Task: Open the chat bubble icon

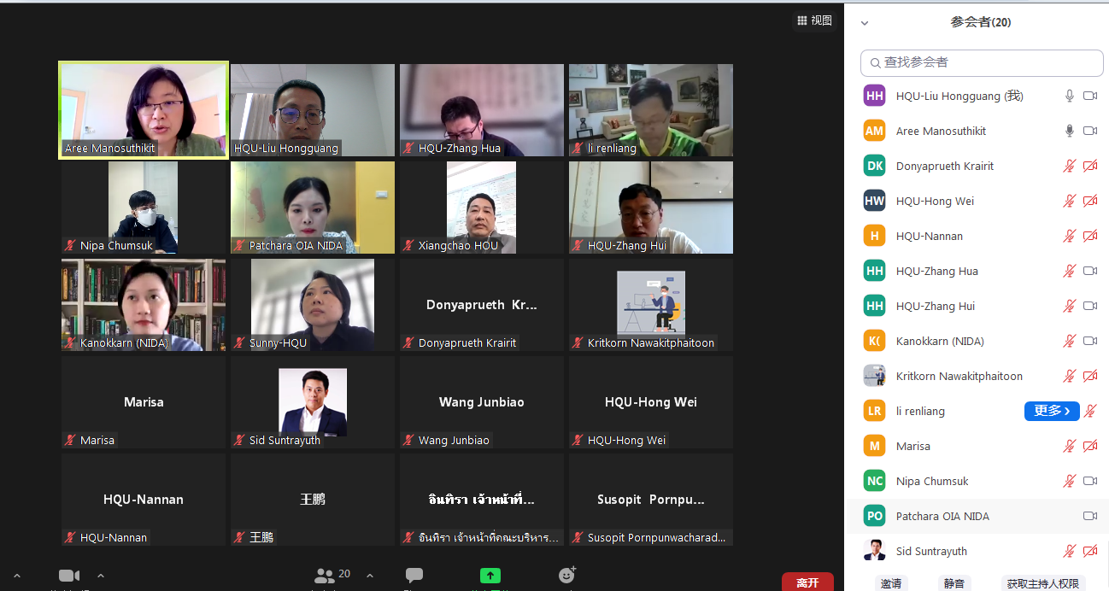Action: click(414, 576)
